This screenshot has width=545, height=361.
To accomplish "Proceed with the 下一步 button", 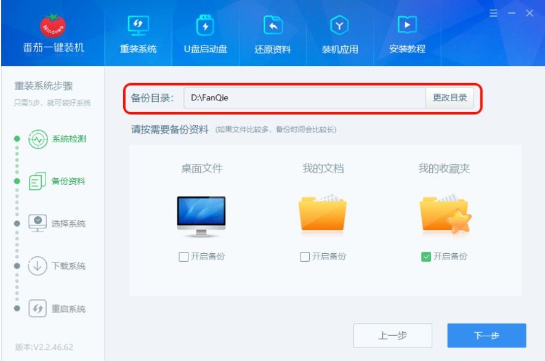I will pos(486,336).
